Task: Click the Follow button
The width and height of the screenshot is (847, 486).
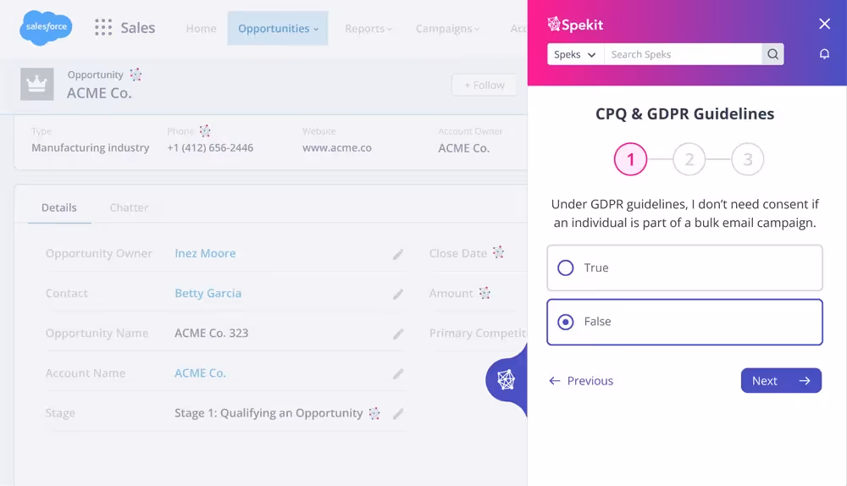Action: (484, 85)
